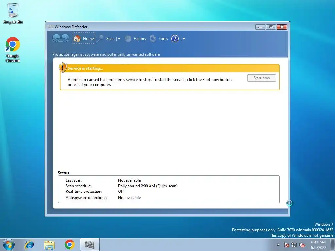Open the Tools gear icon
The height and width of the screenshot is (251, 335).
(x=152, y=39)
